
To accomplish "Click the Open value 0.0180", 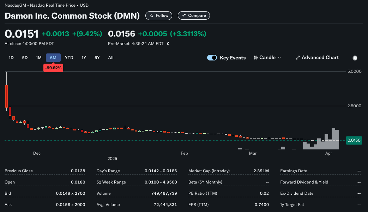I will [78, 182].
